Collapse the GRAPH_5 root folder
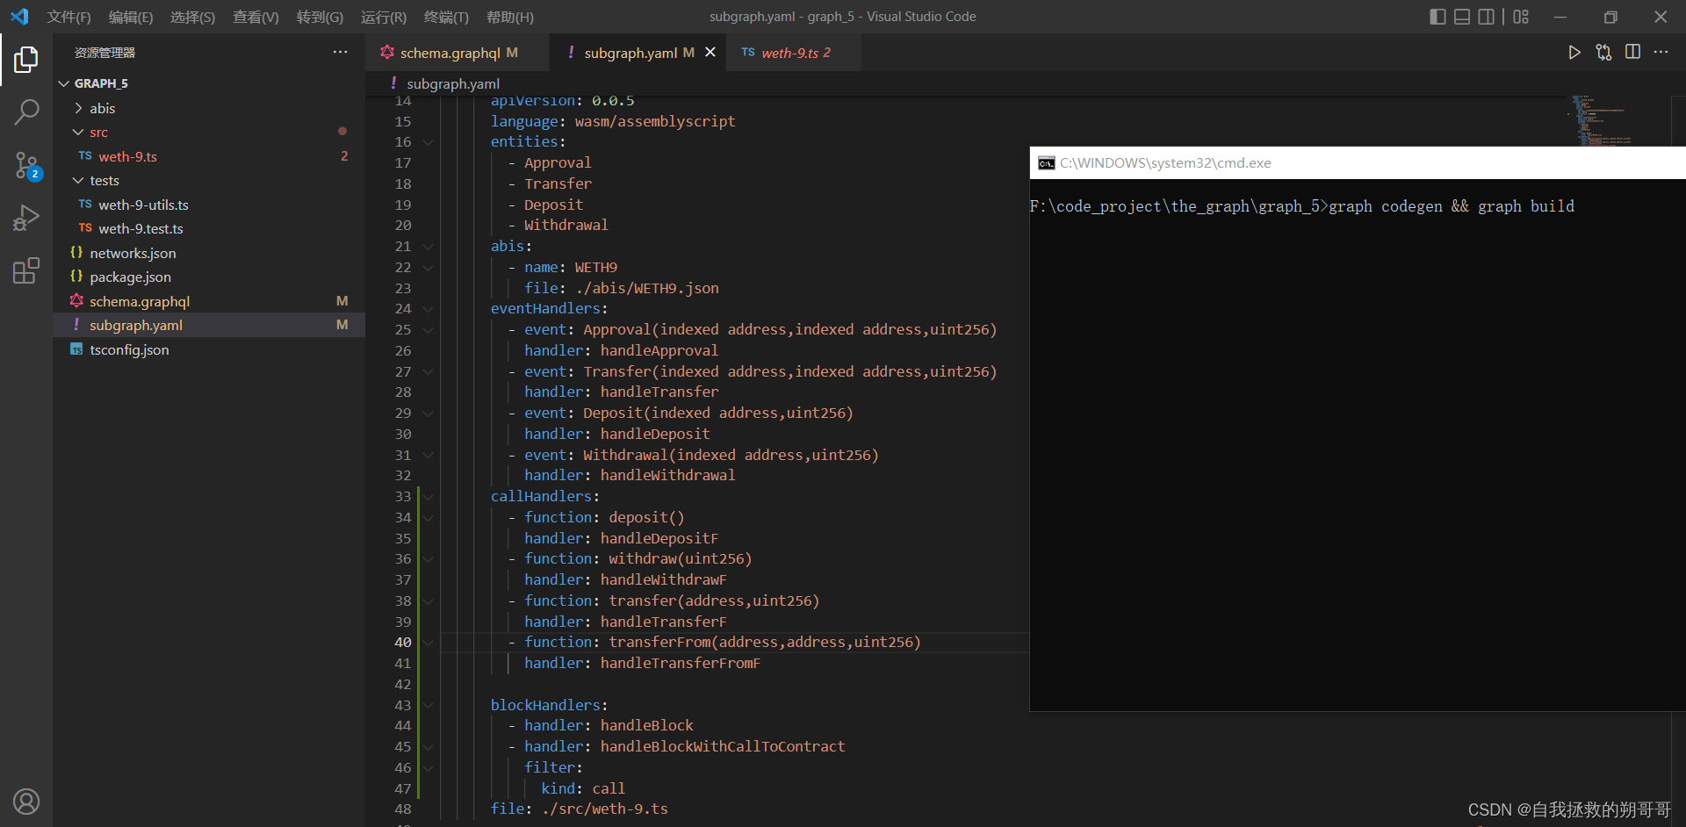 pos(63,83)
